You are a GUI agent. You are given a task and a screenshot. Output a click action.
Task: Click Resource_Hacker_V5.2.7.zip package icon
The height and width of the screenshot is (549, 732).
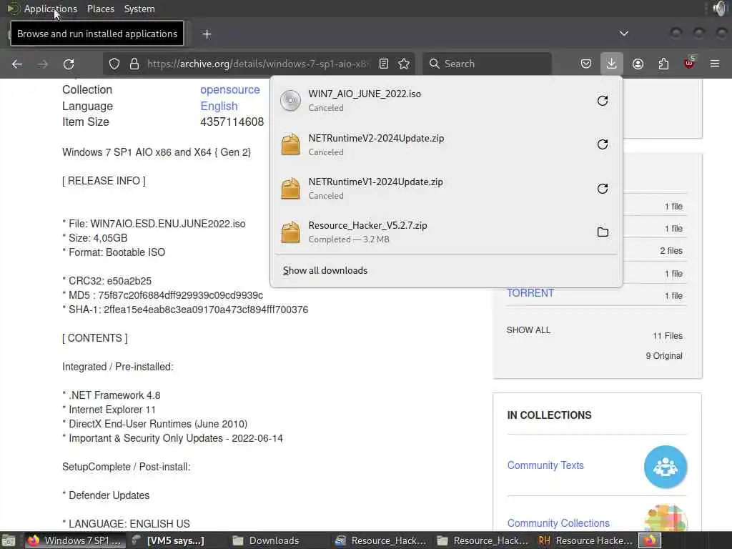coord(290,232)
